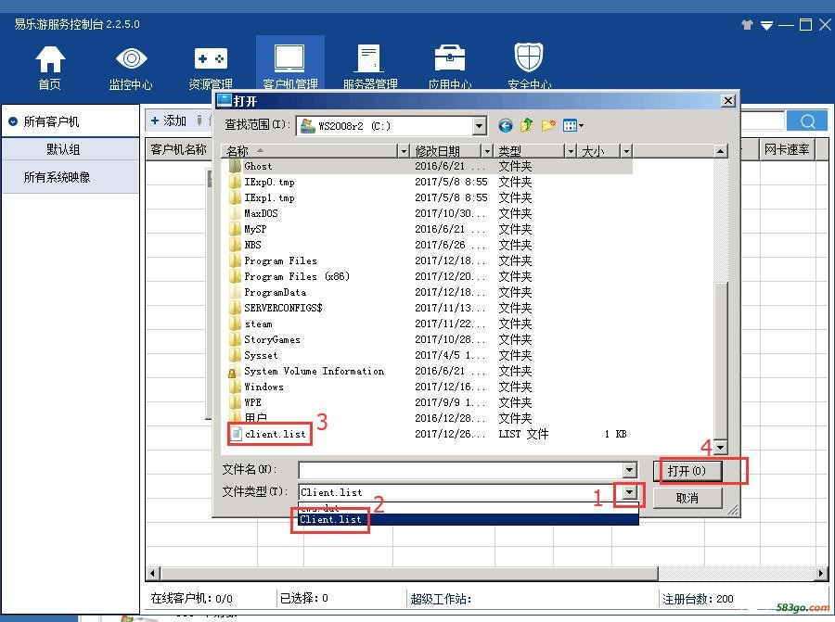Create new folder icon in dialog
This screenshot has width=835, height=622.
548,125
